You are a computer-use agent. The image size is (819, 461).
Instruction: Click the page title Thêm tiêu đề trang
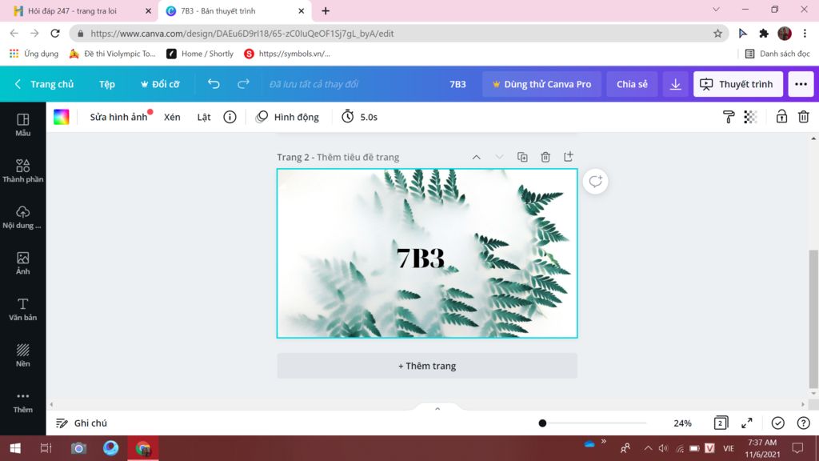[358, 157]
